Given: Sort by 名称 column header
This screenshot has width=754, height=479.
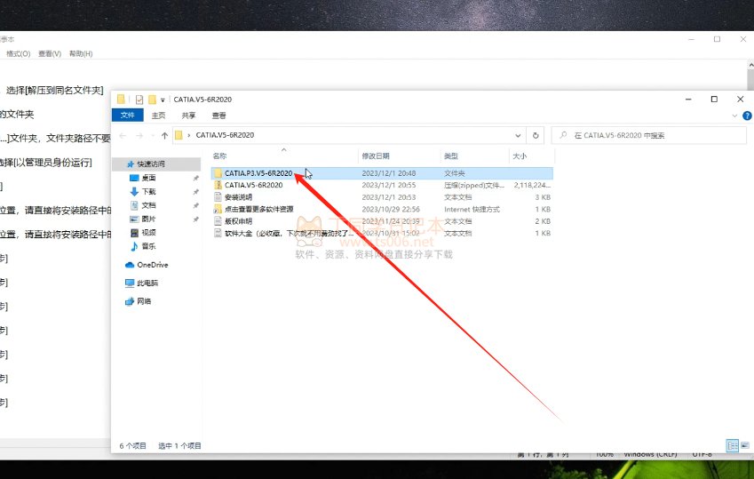Looking at the screenshot, I should click(x=219, y=156).
